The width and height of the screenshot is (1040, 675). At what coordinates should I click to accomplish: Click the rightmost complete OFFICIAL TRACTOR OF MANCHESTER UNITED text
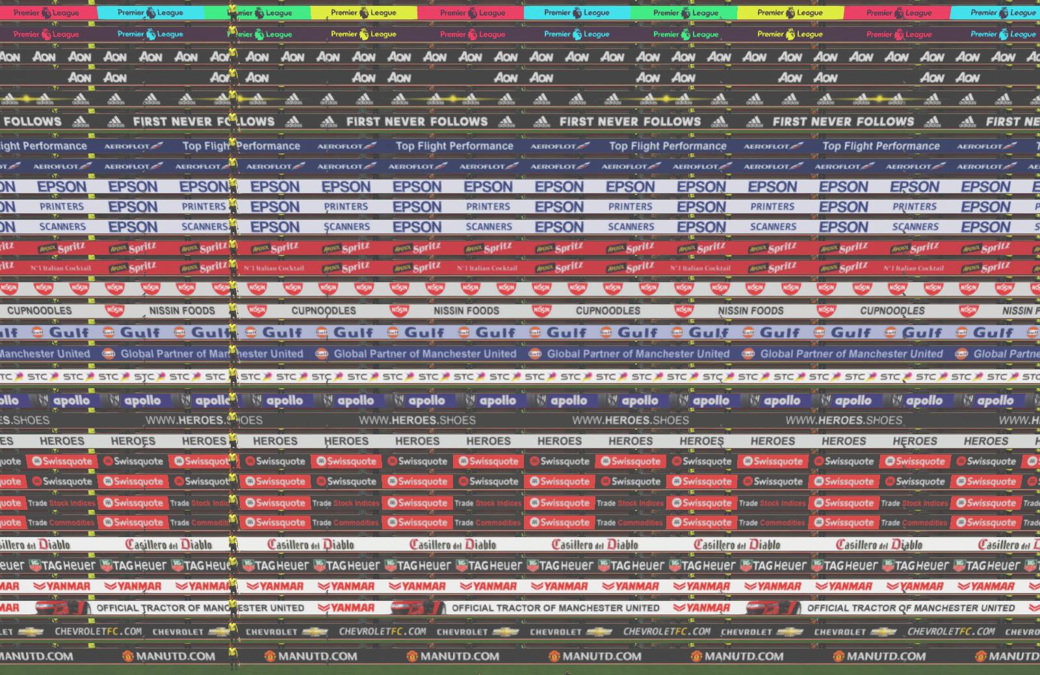(x=911, y=608)
